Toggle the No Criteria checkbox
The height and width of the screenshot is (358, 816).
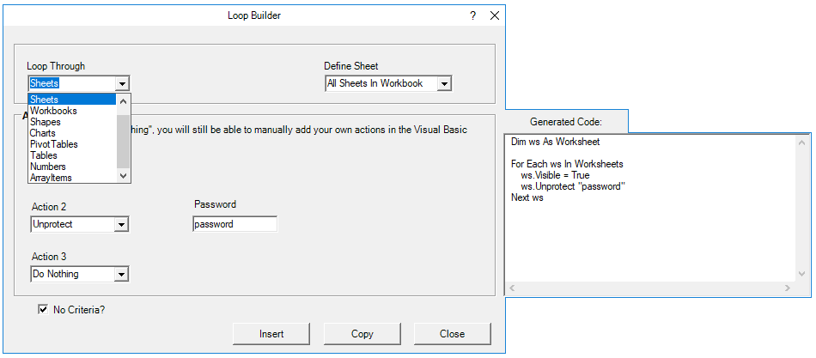click(x=43, y=310)
